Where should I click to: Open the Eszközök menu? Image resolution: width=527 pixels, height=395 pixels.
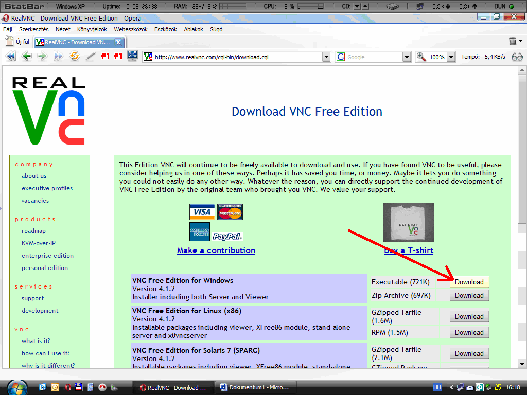click(x=165, y=29)
